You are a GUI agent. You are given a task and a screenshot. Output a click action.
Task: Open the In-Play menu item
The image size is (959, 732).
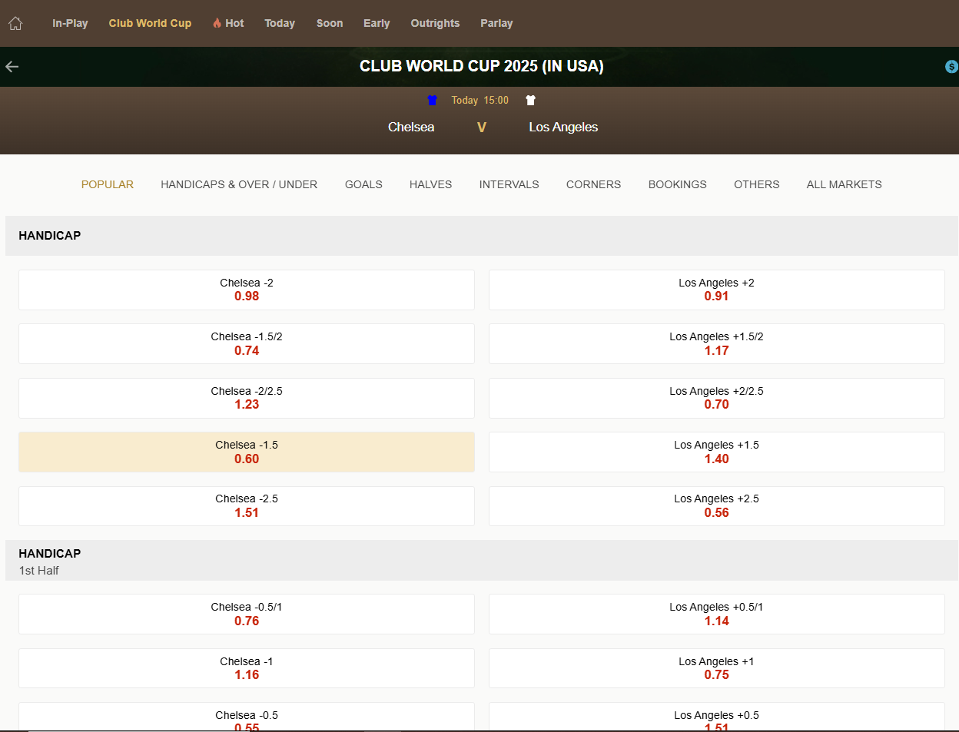(x=70, y=23)
